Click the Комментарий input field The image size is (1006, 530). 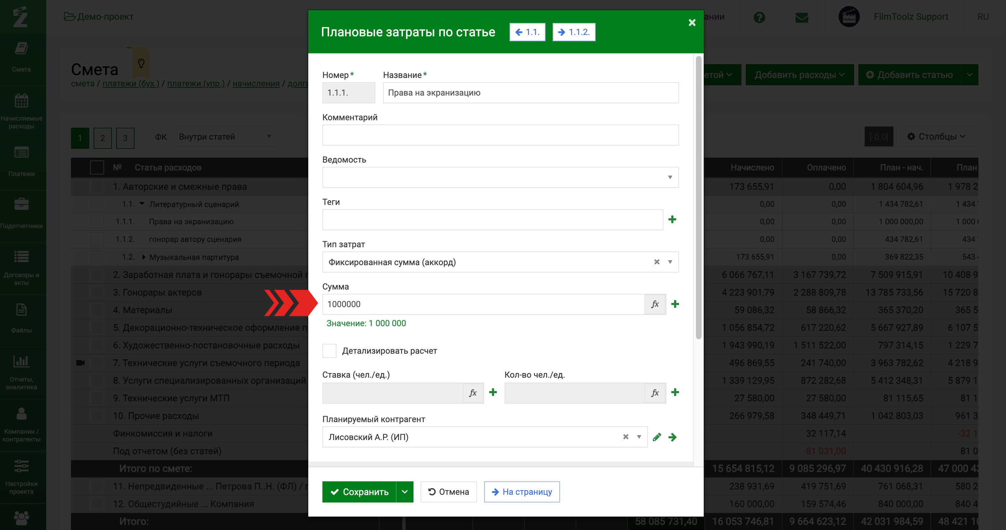[500, 135]
